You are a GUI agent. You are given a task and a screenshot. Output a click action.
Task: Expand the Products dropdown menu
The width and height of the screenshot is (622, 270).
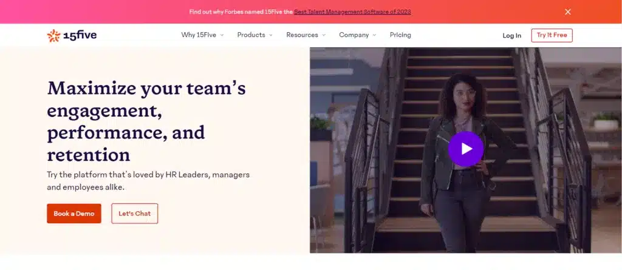point(255,35)
